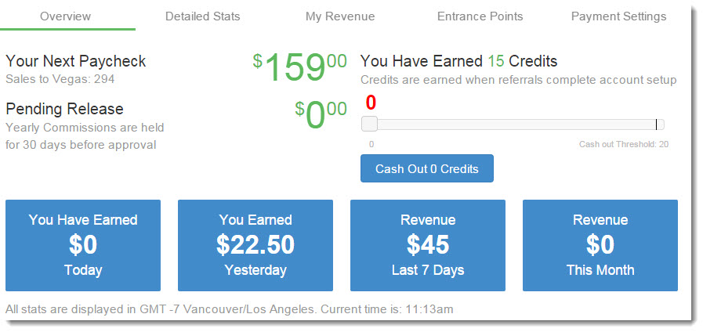The width and height of the screenshot is (703, 332).
Task: Select the Revenue This Month tile
Action: point(600,246)
